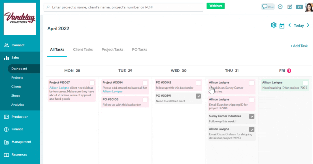Open the tasks checklist icon in header

pos(289,7)
